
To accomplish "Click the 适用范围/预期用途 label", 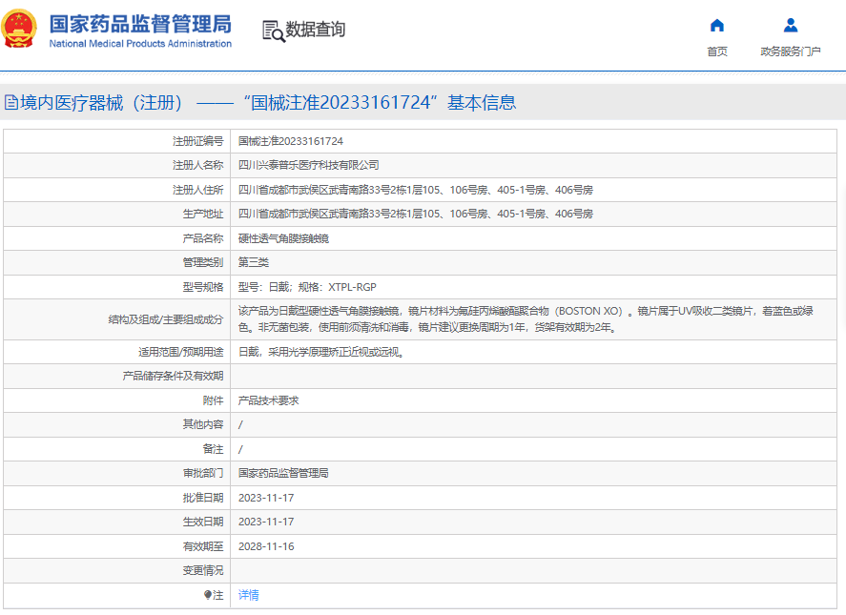I will coord(181,352).
